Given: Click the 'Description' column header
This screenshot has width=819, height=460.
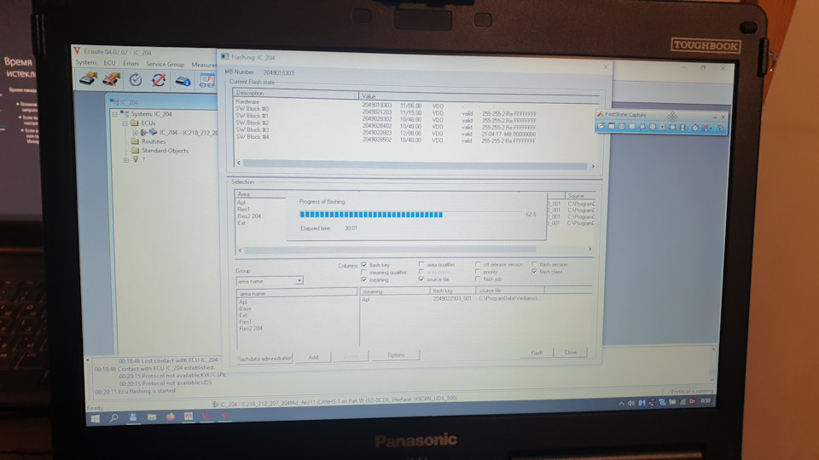Looking at the screenshot, I should tap(296, 94).
